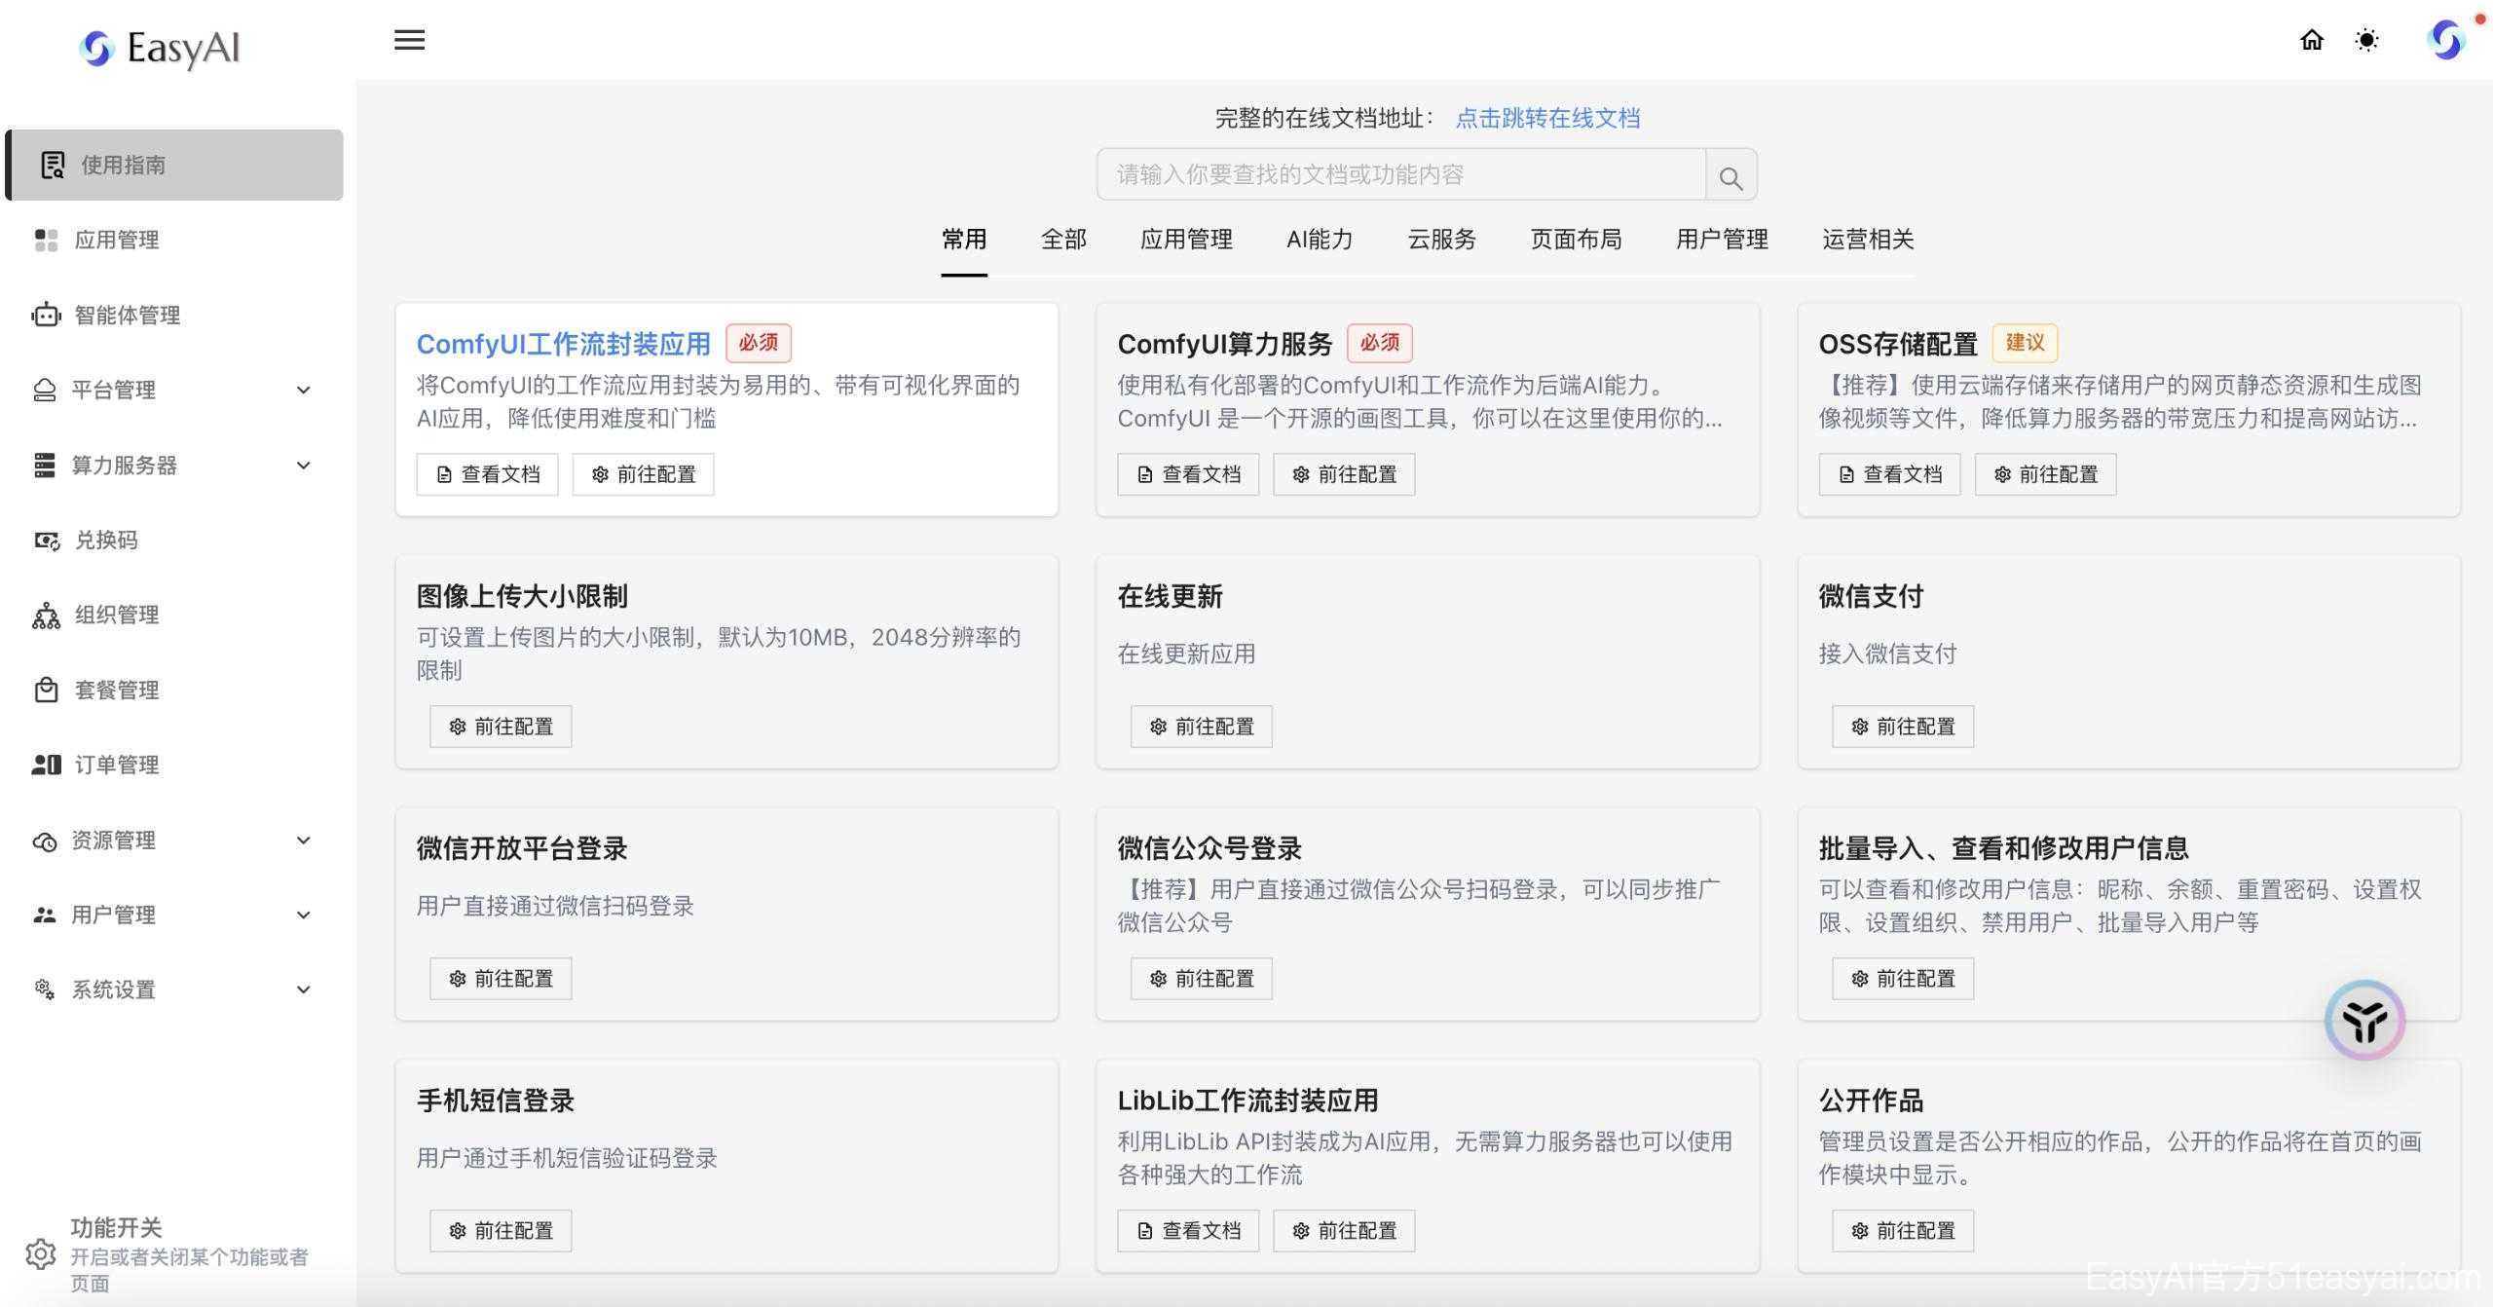Open user avatar menu at top right
This screenshot has height=1307, width=2493.
click(2446, 40)
